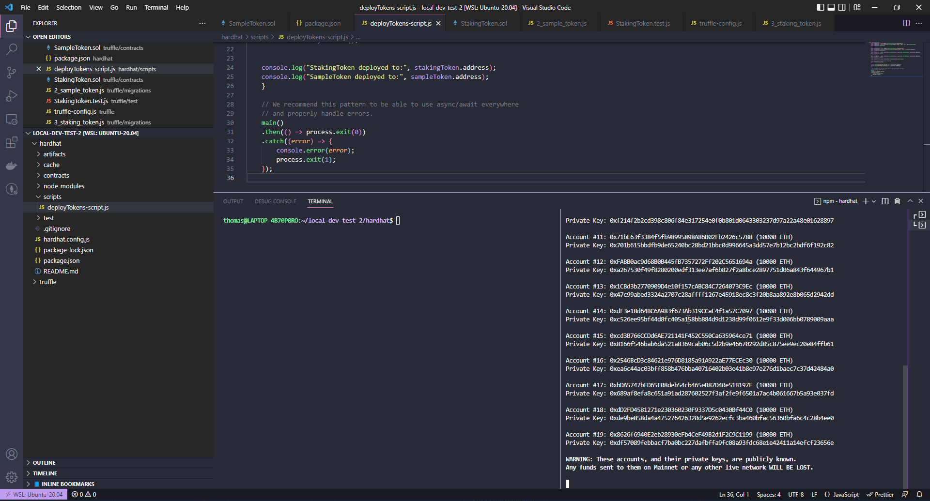This screenshot has height=501, width=930.
Task: Open the Manage settings gear
Action: (x=12, y=477)
